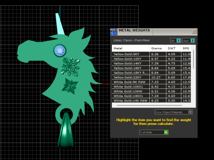Click the vertical scrollbar of metal list
The image size is (214, 160).
coord(193,59)
